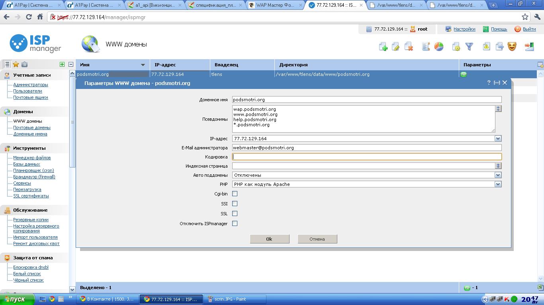Click the warning page toolbar icon
The image size is (544, 305).
(x=486, y=46)
